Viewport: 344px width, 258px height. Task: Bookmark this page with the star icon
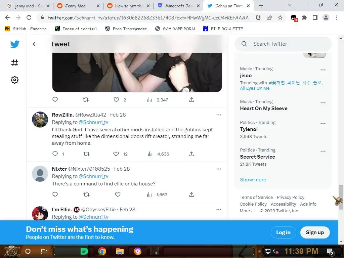point(280,17)
